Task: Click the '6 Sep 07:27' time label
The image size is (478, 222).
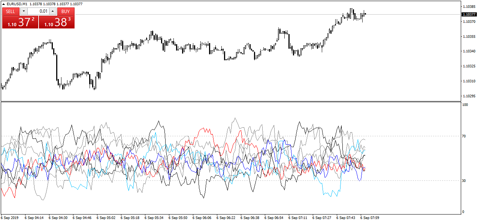Action: [x=322, y=218]
